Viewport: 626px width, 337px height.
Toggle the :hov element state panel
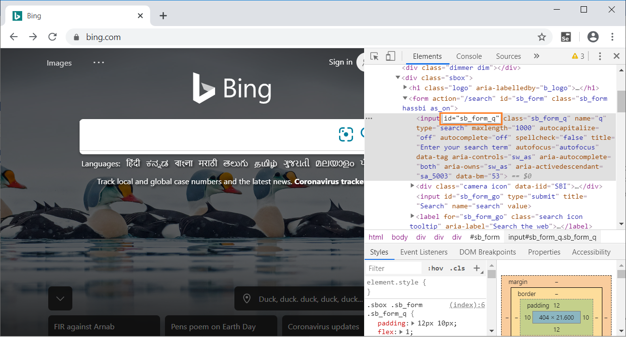(435, 269)
